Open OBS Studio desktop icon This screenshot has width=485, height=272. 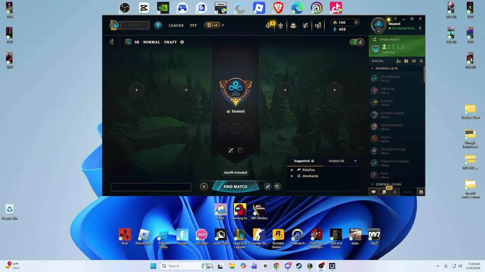tap(125, 8)
